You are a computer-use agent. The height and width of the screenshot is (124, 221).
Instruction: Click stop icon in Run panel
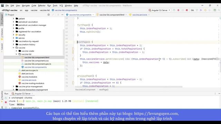pyautogui.click(x=6, y=102)
